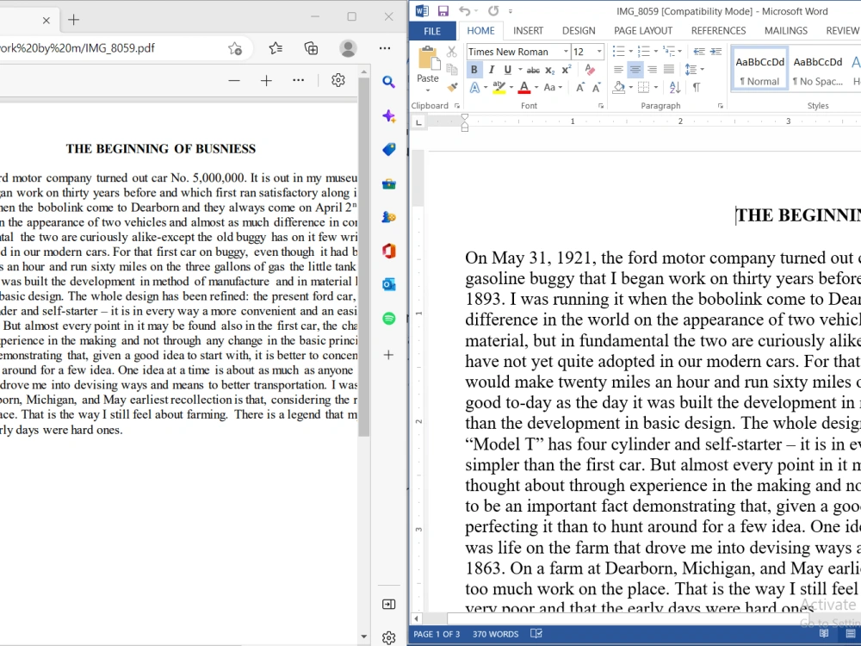The width and height of the screenshot is (861, 646).
Task: Open the Sort paragraph icon
Action: (675, 87)
